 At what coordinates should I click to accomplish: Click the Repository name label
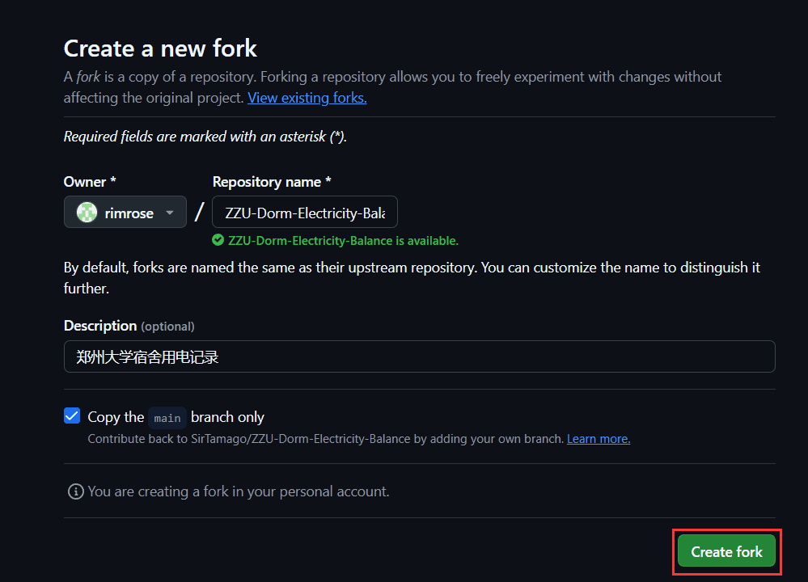tap(272, 182)
